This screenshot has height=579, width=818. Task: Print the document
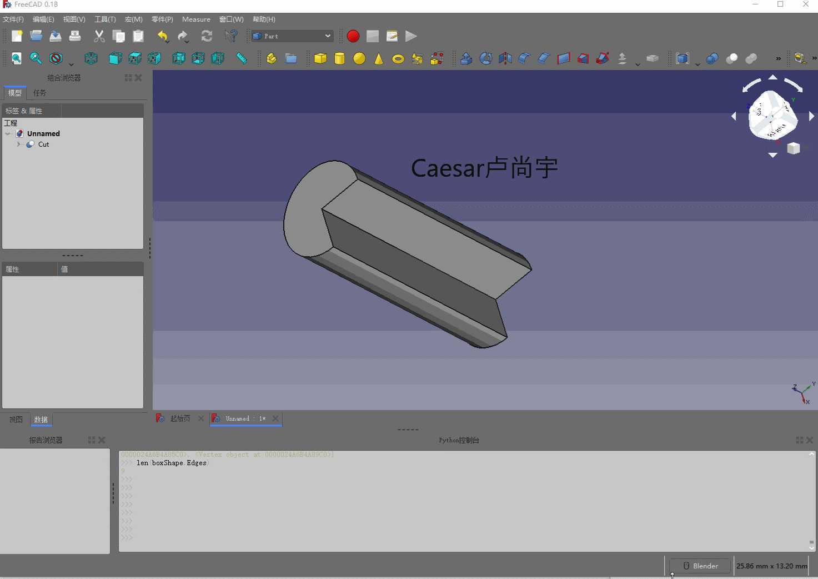[x=75, y=36]
